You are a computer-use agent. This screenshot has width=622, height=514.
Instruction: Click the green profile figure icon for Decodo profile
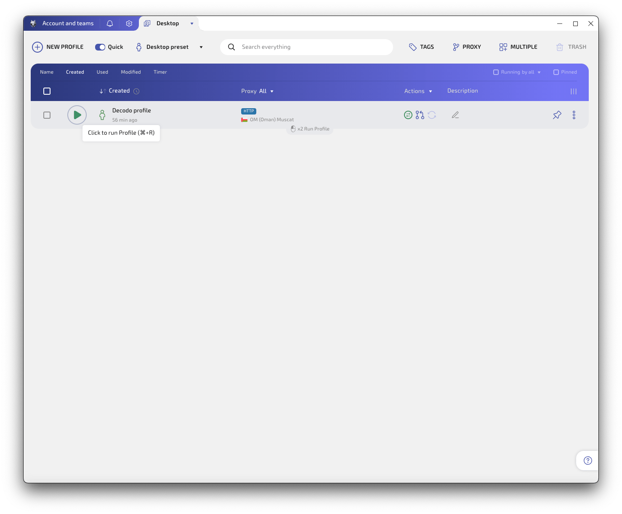pyautogui.click(x=102, y=115)
